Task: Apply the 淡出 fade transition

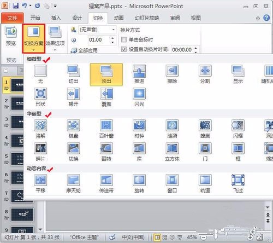Action: click(x=106, y=74)
